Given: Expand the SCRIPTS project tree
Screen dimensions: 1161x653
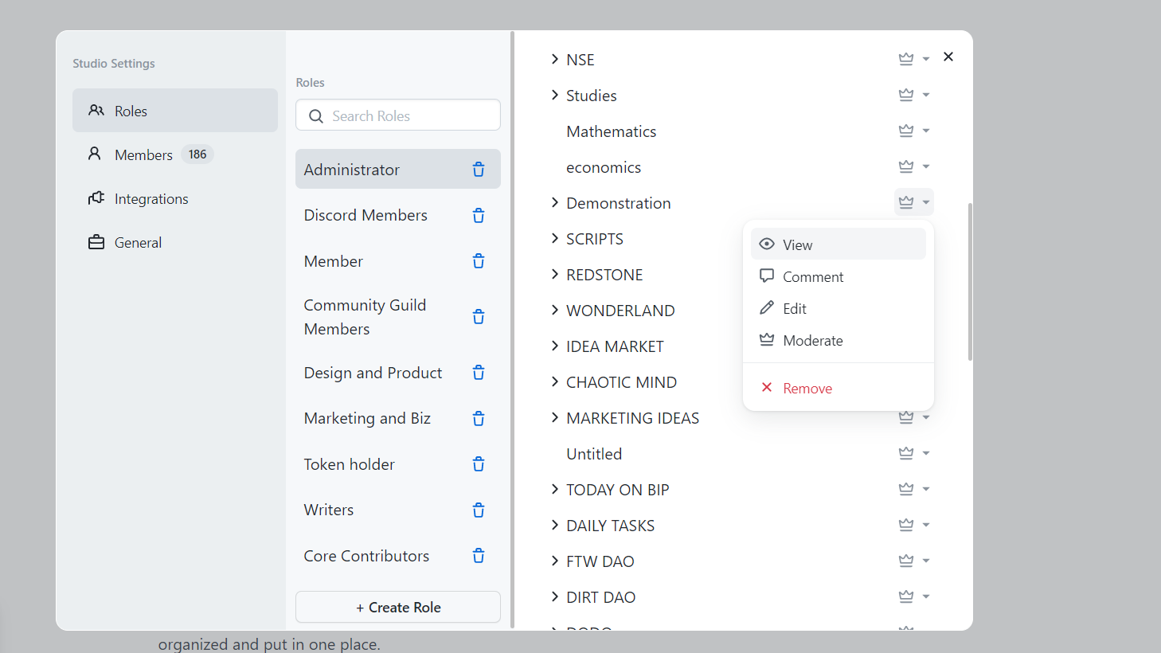Looking at the screenshot, I should point(555,238).
